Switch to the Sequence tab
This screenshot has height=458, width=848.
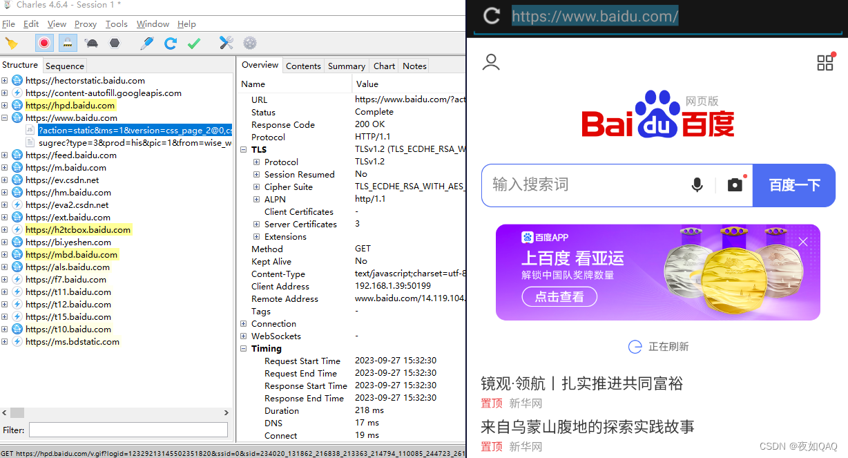click(x=64, y=66)
